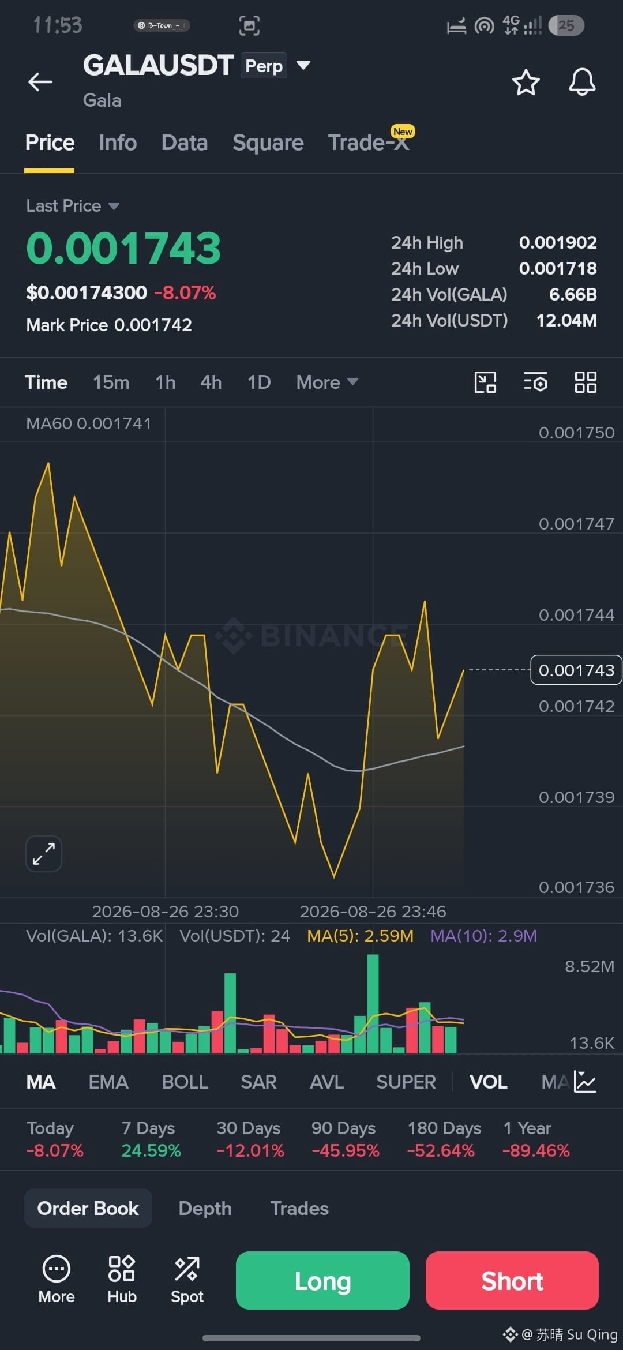Expand chart to fullscreen

[x=44, y=854]
